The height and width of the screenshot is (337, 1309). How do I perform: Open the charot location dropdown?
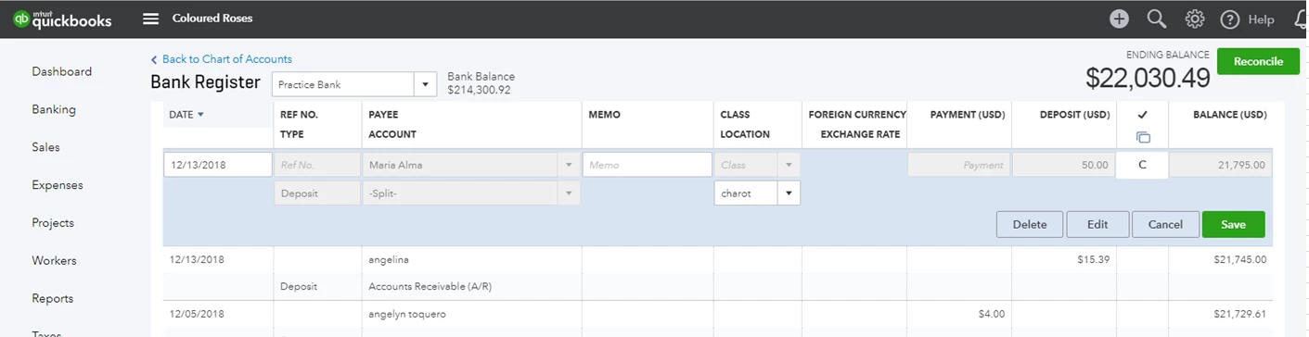click(x=789, y=193)
